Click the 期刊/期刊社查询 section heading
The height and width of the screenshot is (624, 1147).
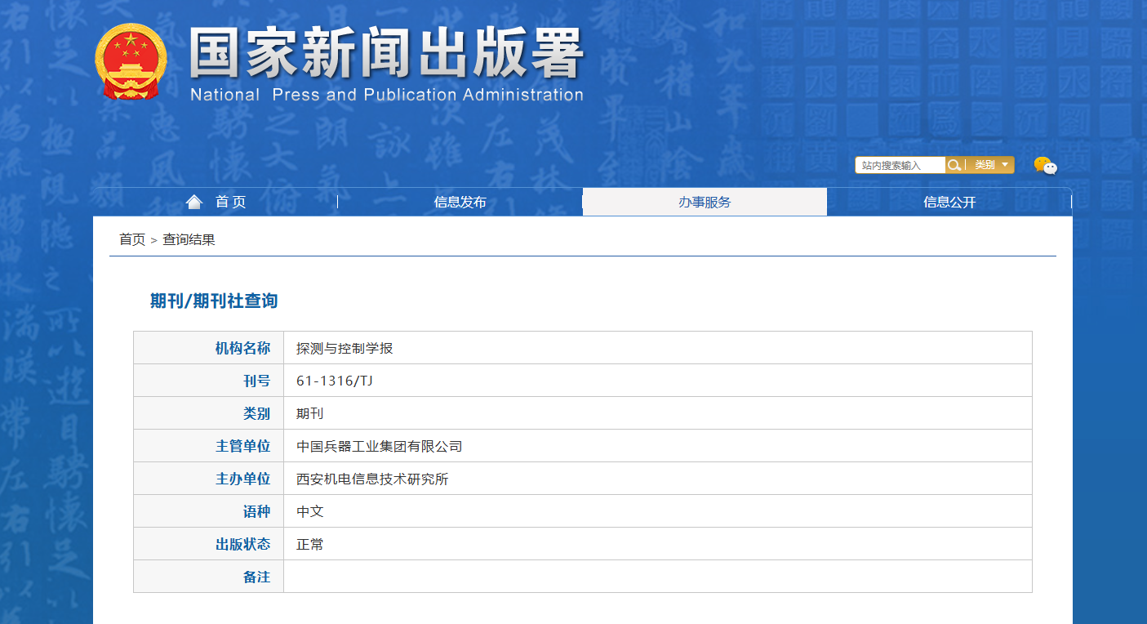tap(214, 301)
